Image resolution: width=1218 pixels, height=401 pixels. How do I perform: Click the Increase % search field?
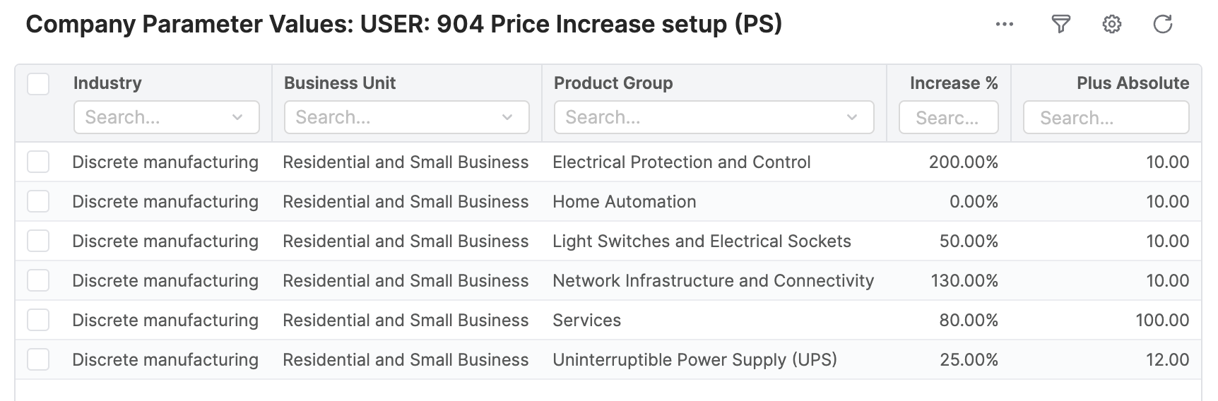coord(948,118)
